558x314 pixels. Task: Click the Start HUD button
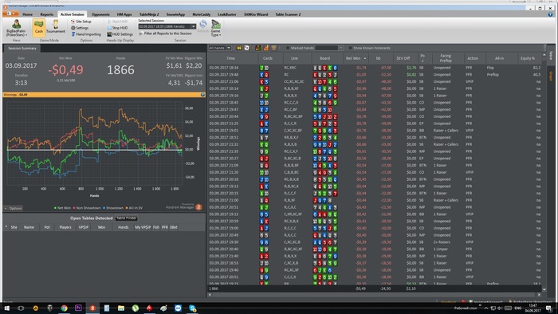click(x=117, y=22)
